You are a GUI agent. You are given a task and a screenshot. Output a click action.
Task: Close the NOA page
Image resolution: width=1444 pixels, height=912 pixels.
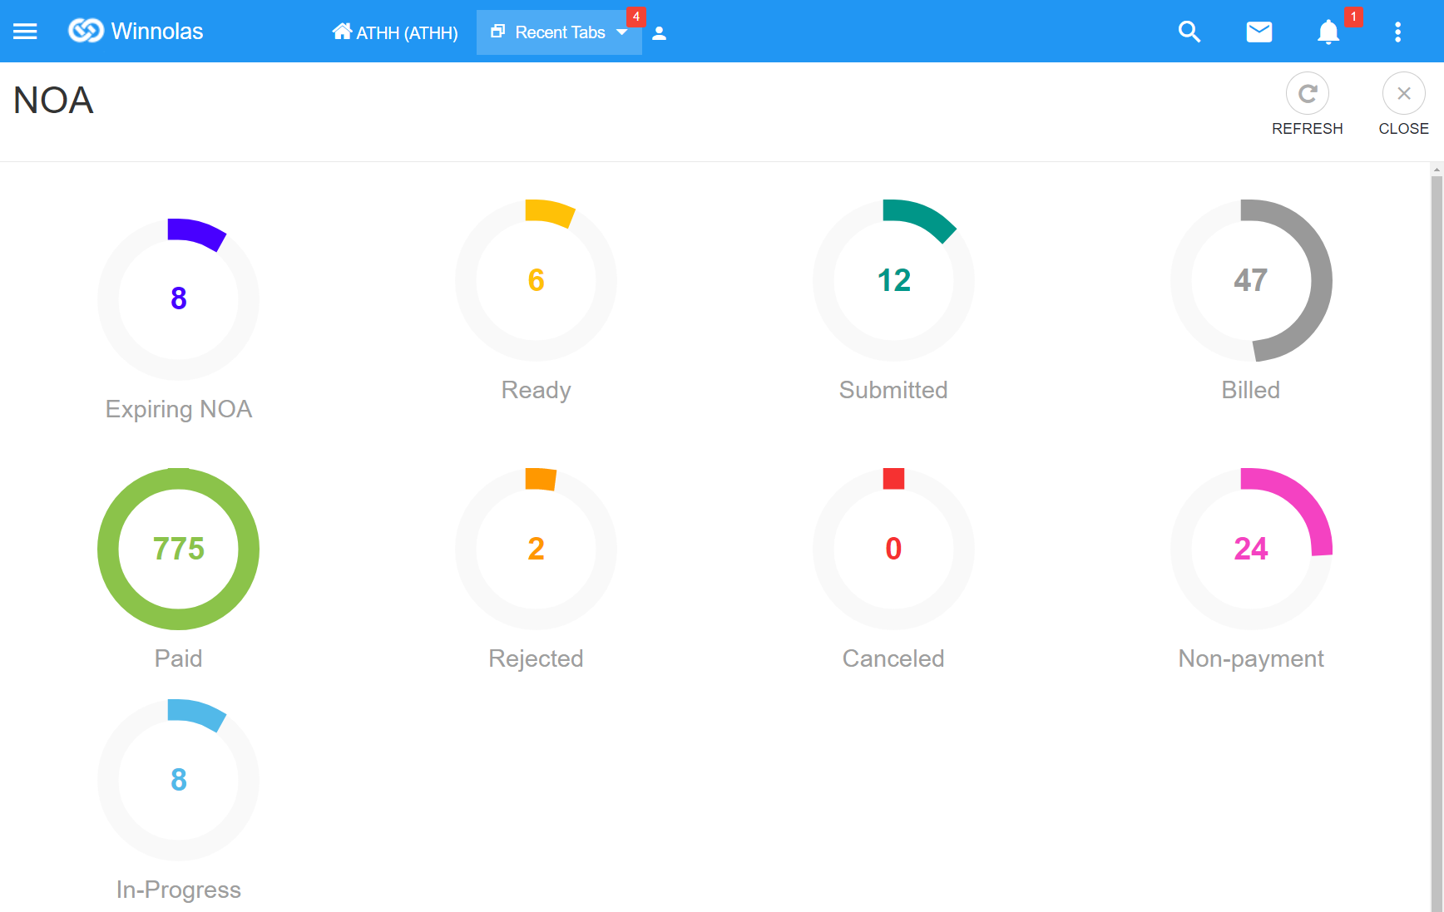pos(1403,94)
